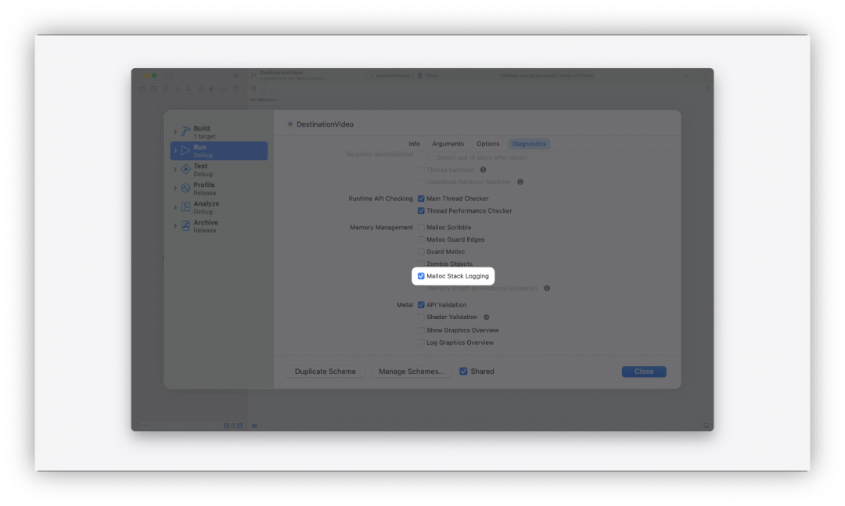Screen dimensions: 845x506
Task: Click the Build hammer icon
Action: pyautogui.click(x=185, y=131)
